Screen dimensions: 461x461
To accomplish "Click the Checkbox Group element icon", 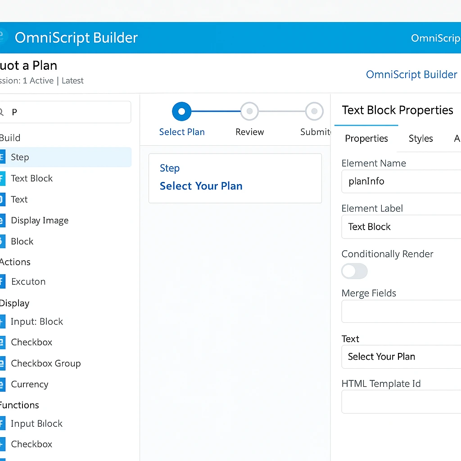I will click(3, 363).
